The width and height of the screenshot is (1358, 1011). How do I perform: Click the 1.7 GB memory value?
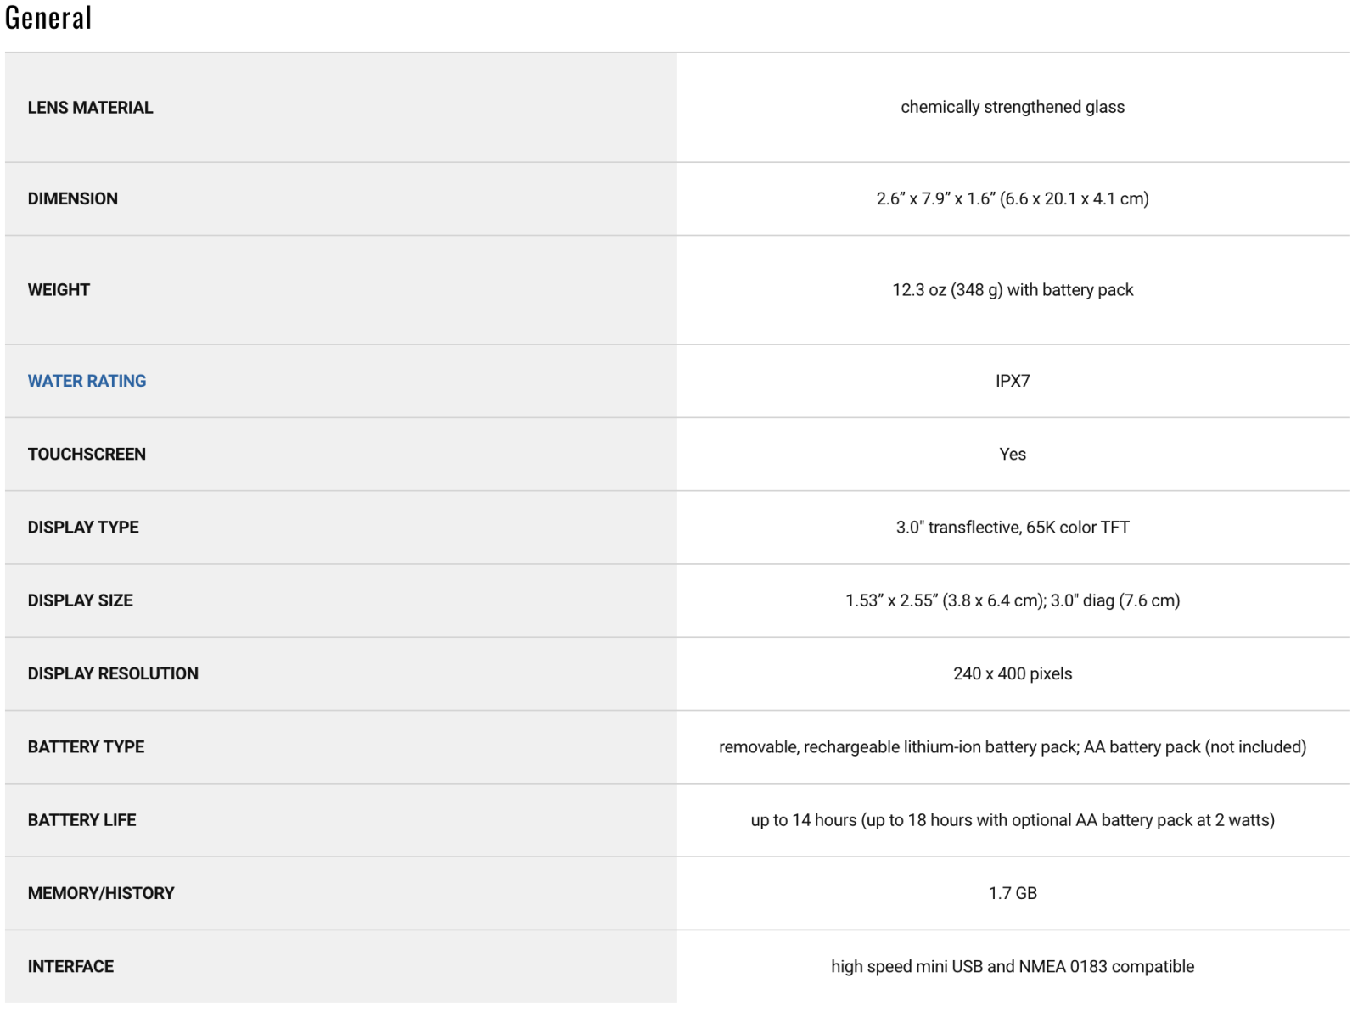pyautogui.click(x=1013, y=893)
